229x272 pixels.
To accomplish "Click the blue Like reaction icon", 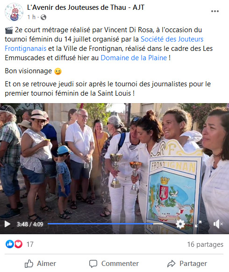I will 10,244.
